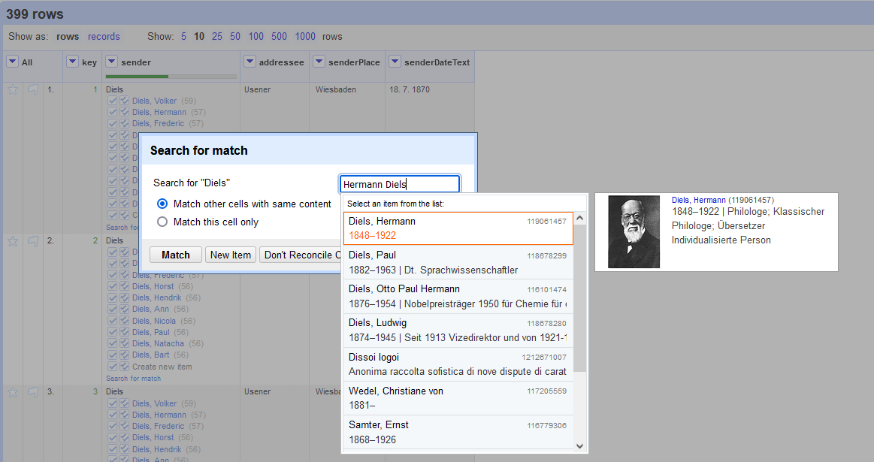Click single-match check icon for Diels, Paul in row 2
Screen dimensions: 874x462
pos(113,332)
